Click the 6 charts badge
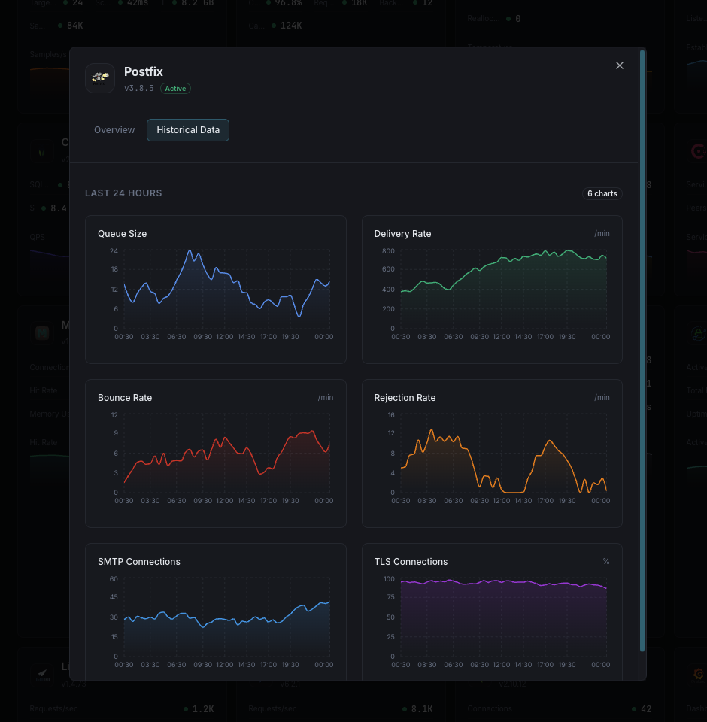 [602, 193]
